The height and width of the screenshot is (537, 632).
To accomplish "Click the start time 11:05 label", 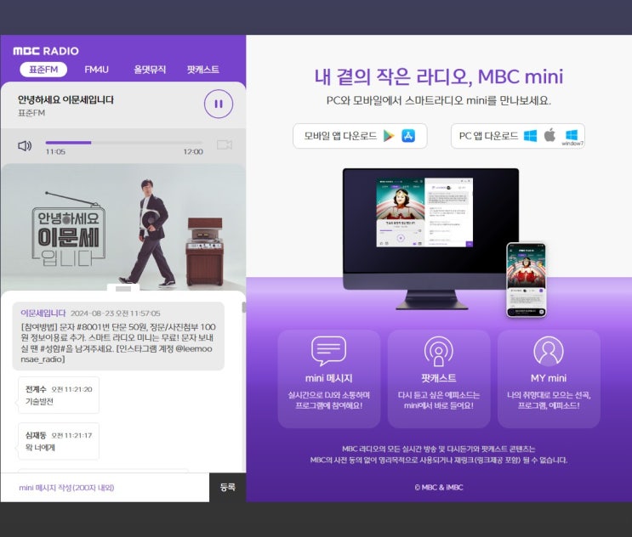I will click(55, 152).
